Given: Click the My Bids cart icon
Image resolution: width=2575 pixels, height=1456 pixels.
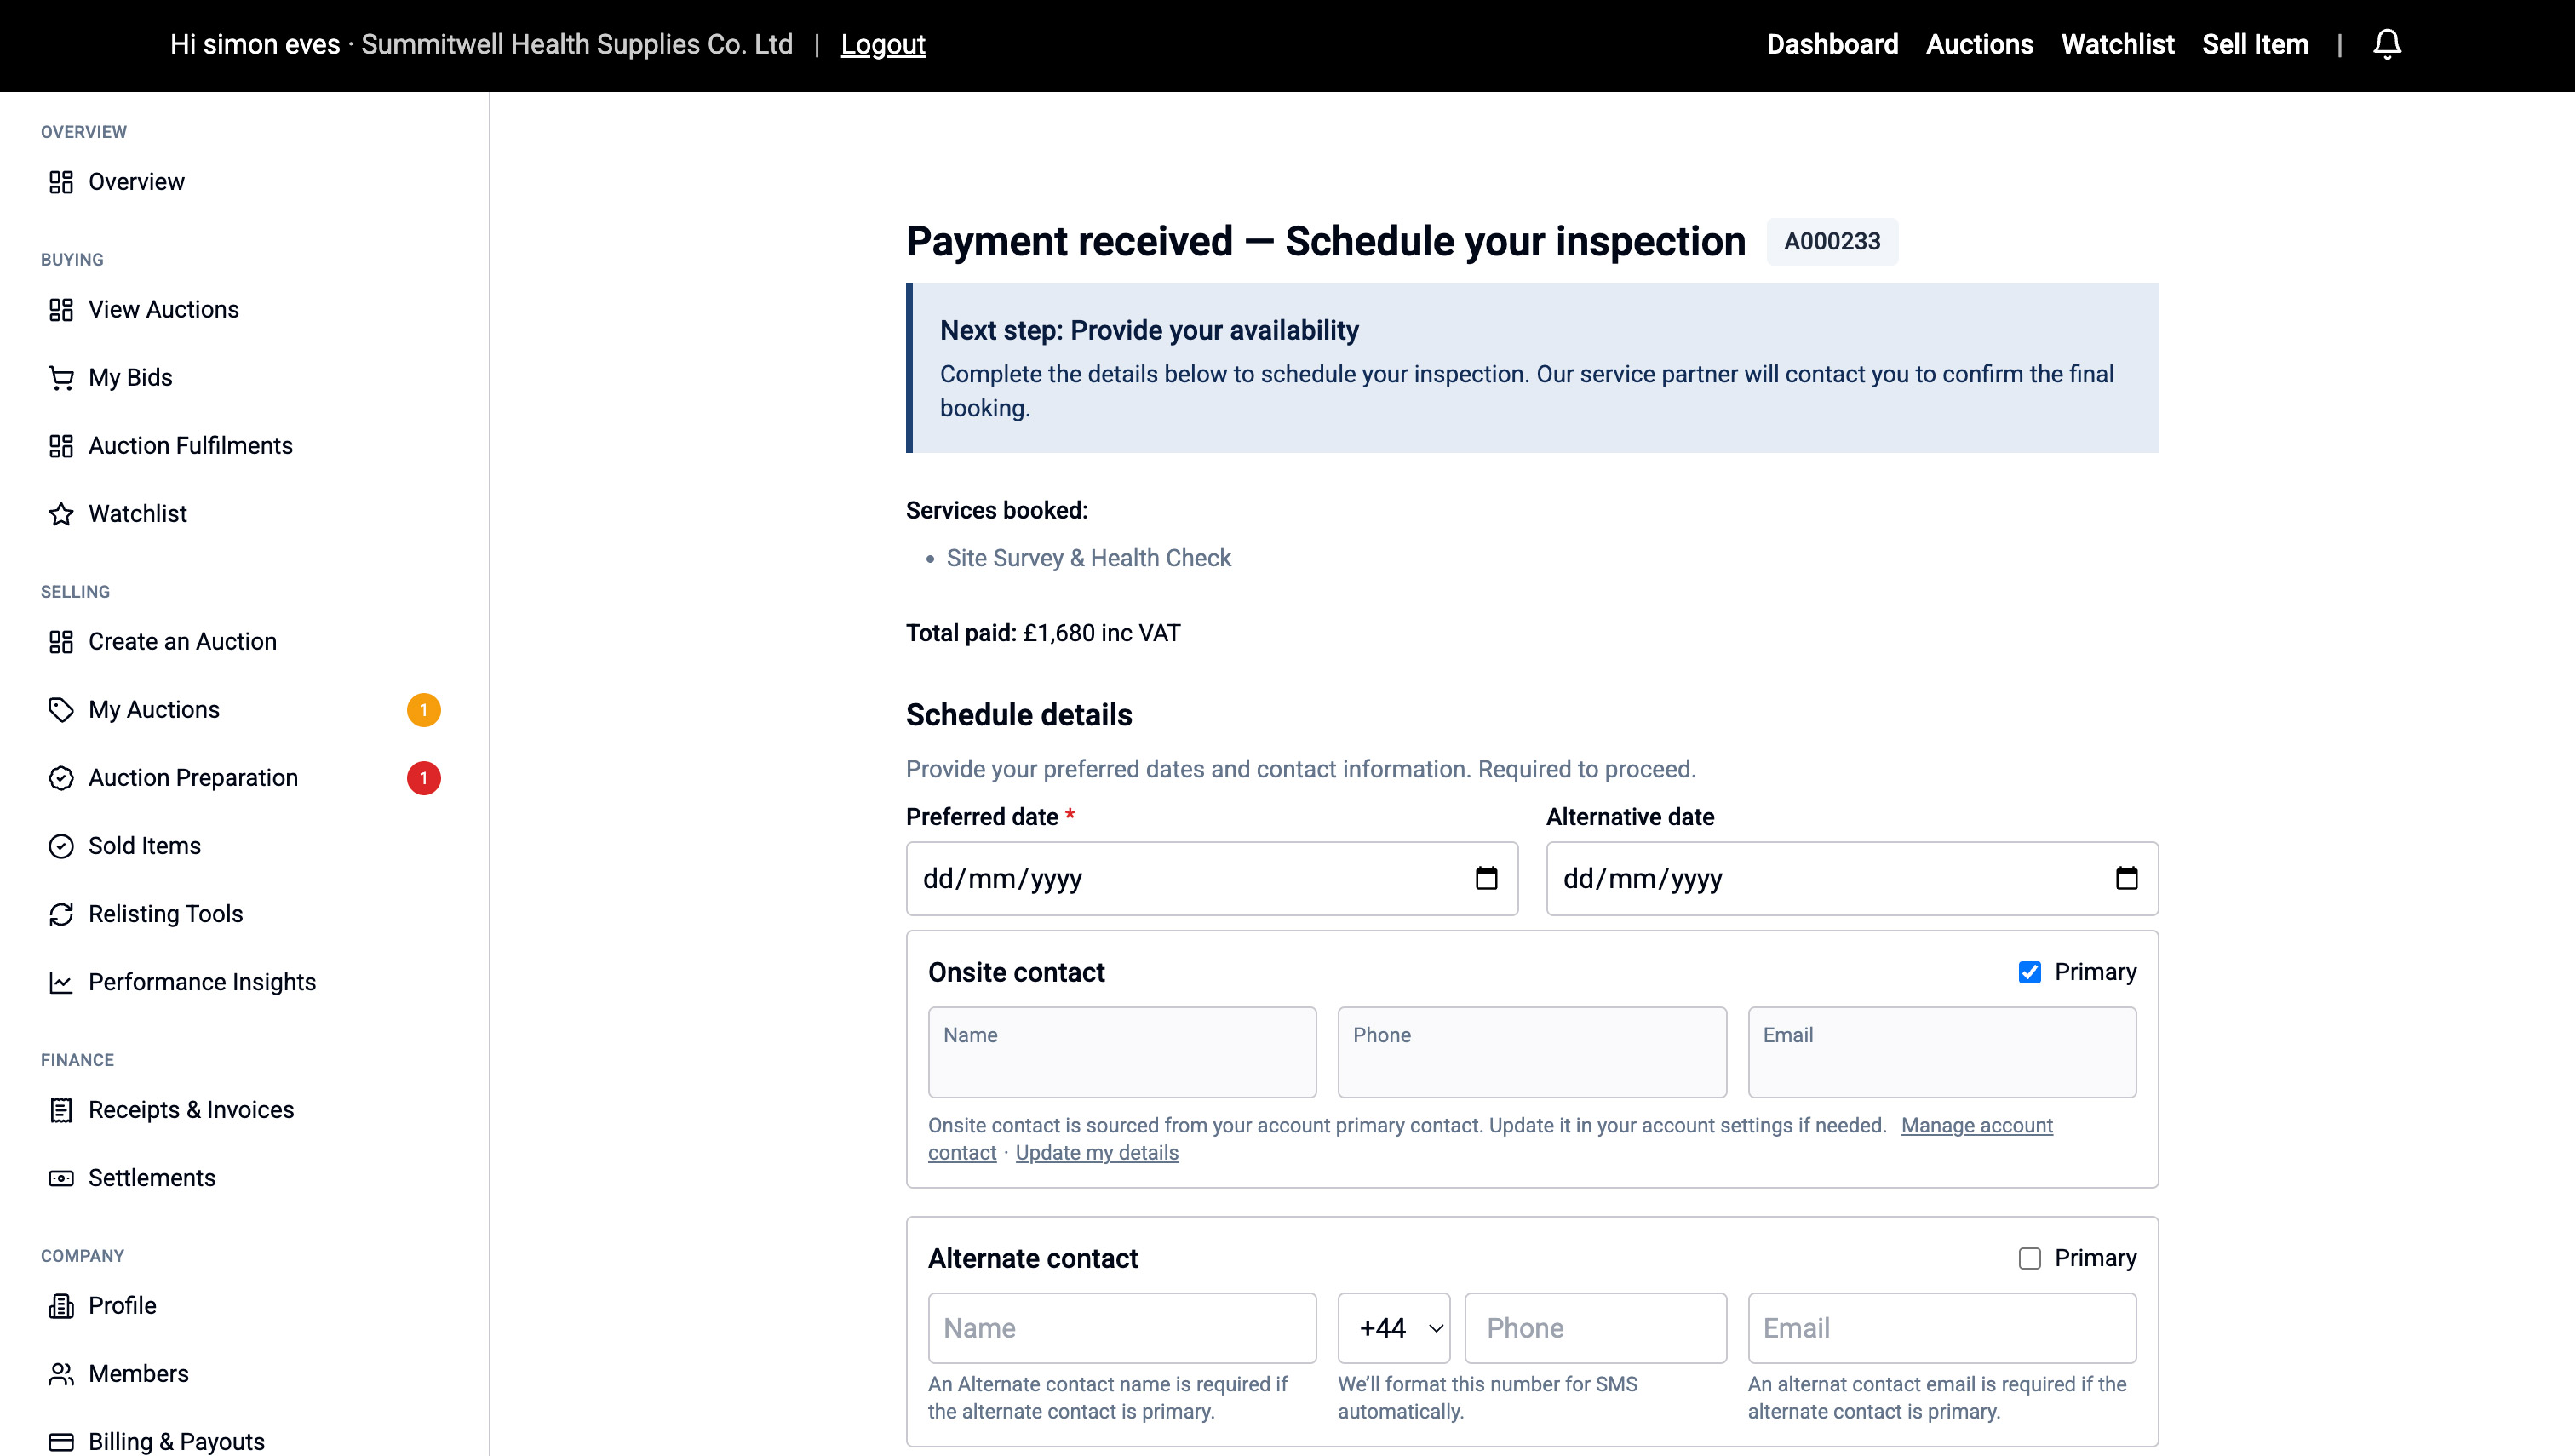Looking at the screenshot, I should click(x=61, y=378).
